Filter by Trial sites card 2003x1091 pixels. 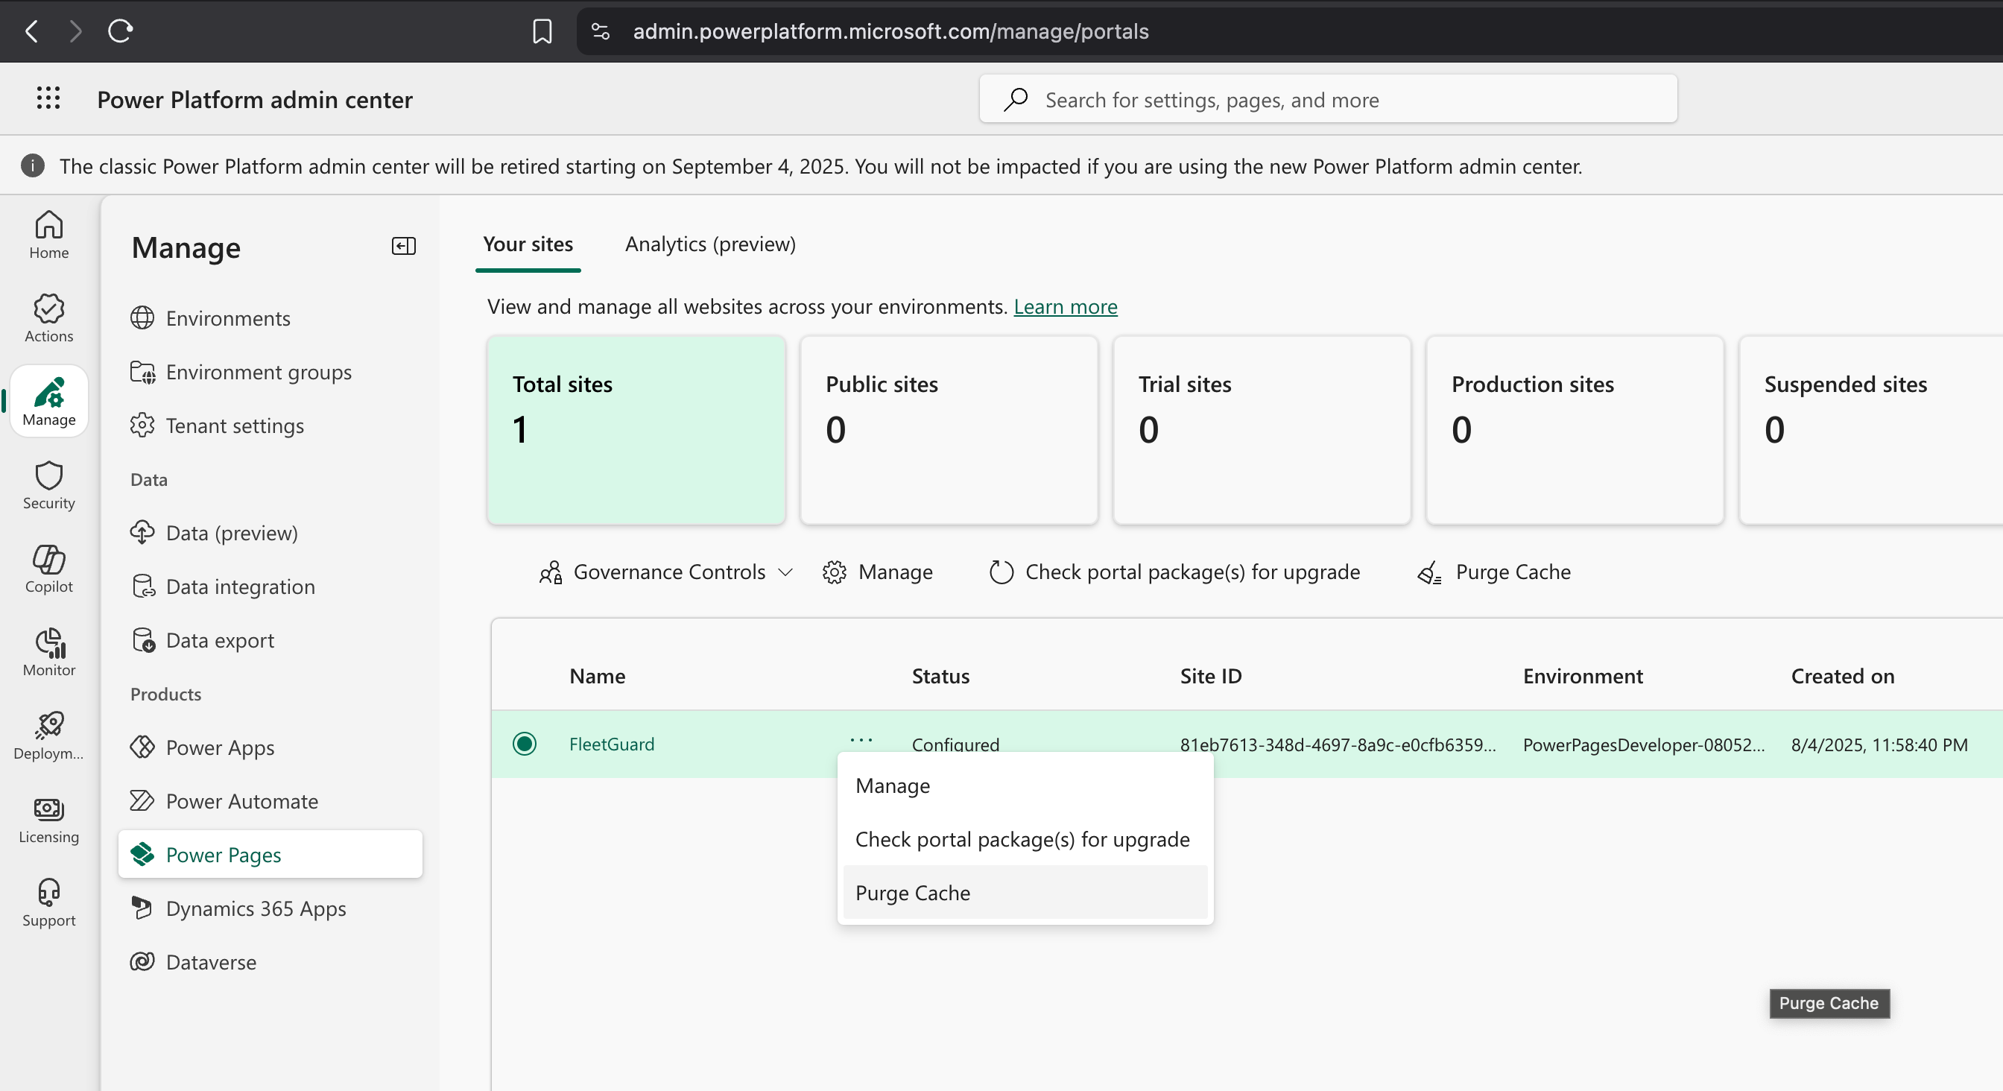pos(1262,430)
